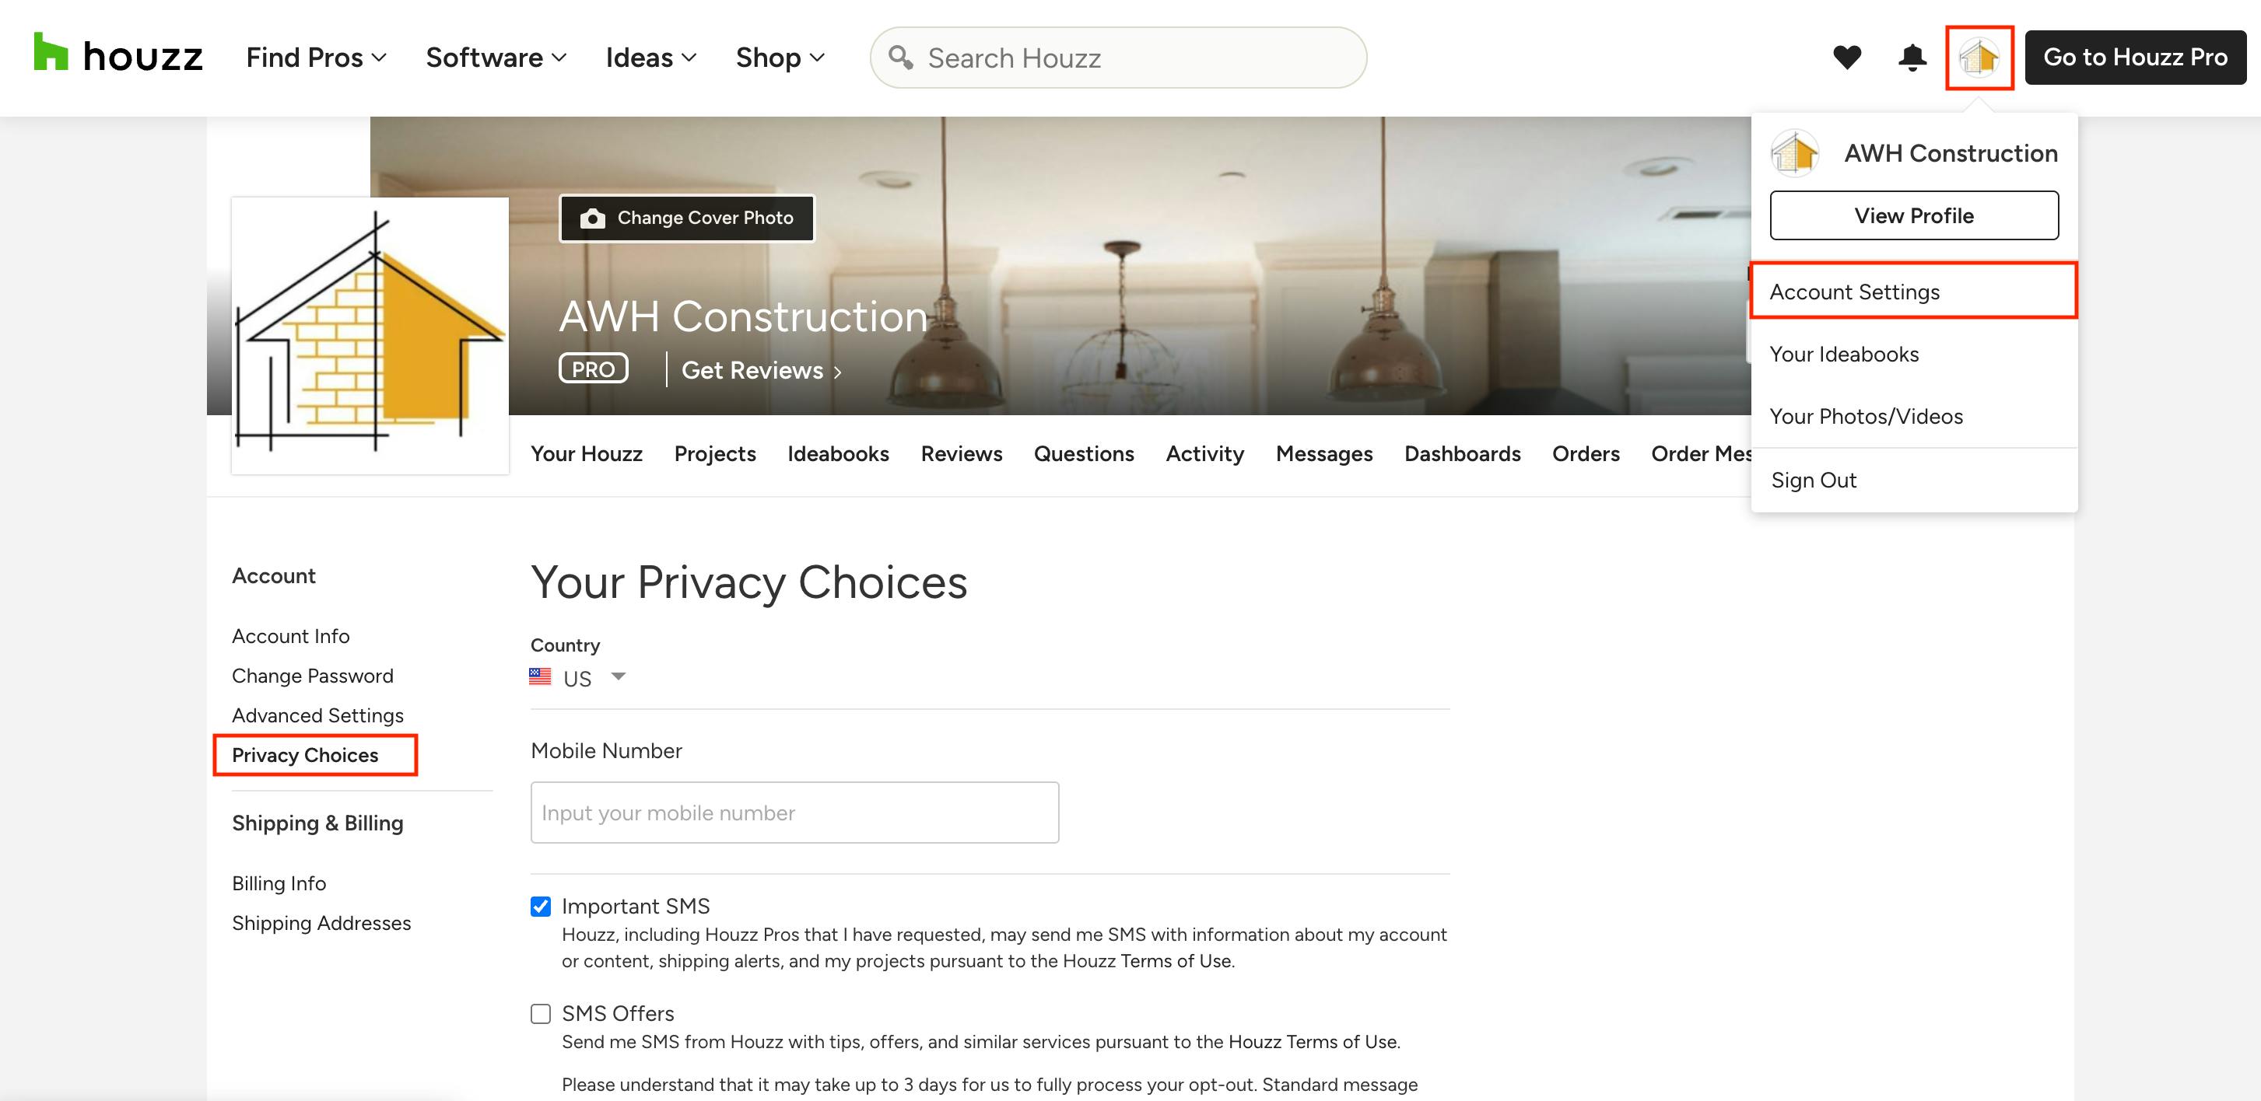Click the View Profile button
The image size is (2261, 1101).
tap(1913, 215)
